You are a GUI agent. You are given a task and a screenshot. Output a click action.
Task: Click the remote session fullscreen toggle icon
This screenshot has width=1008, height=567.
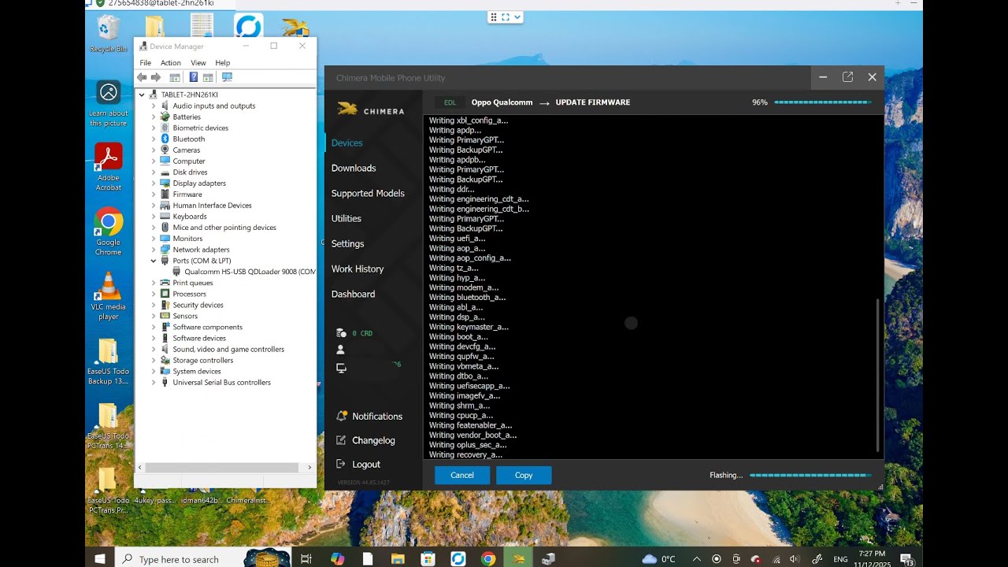506,17
